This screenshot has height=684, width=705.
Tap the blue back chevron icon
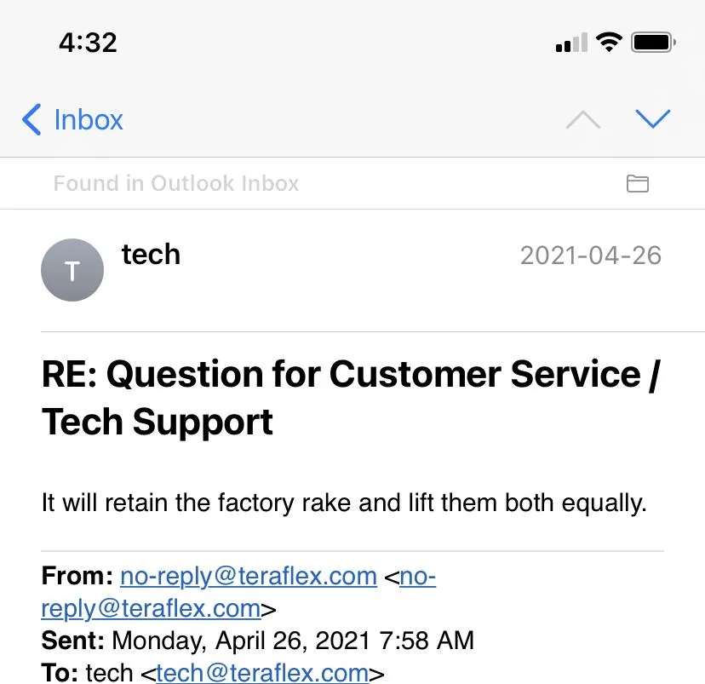point(32,119)
